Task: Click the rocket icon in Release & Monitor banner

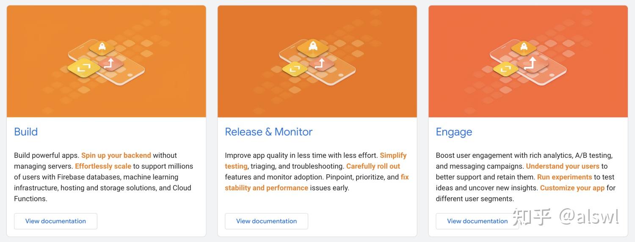Action: pyautogui.click(x=313, y=47)
